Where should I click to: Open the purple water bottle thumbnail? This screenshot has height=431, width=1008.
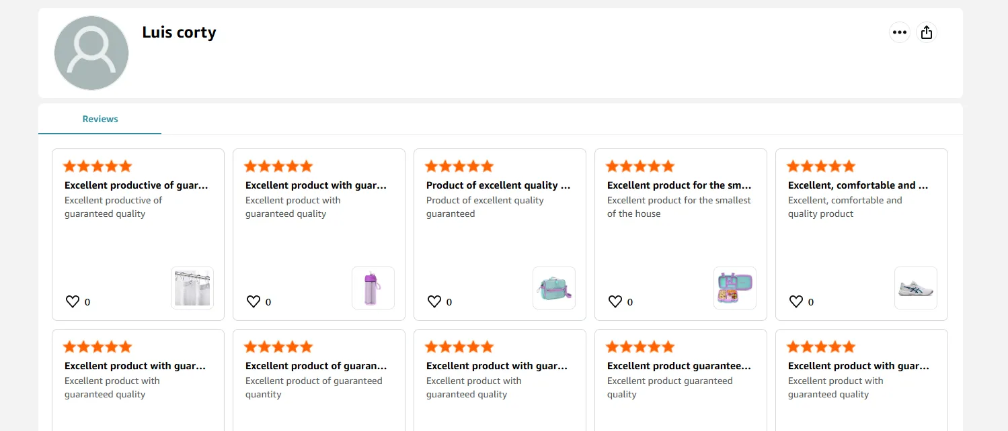coord(373,288)
